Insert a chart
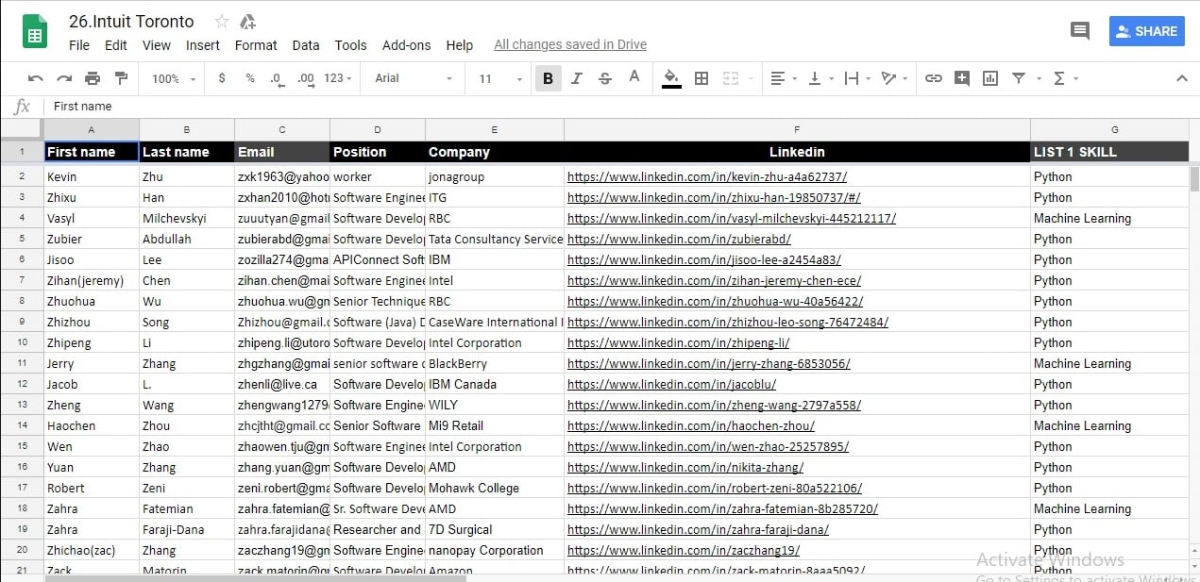Image resolution: width=1200 pixels, height=582 pixels. click(x=989, y=78)
